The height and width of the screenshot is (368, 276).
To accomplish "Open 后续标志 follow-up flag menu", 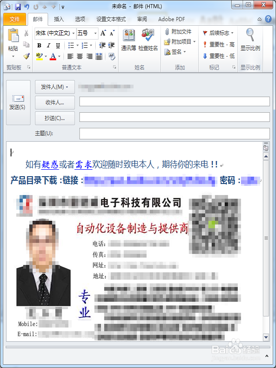I will (x=218, y=33).
